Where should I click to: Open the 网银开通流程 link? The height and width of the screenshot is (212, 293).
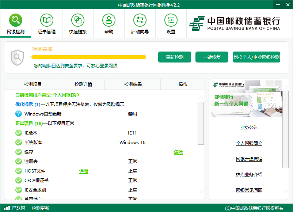[x=249, y=159]
